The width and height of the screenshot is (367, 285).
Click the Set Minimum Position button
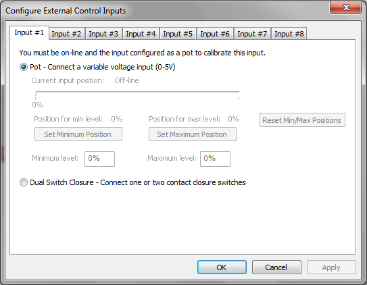tap(78, 134)
